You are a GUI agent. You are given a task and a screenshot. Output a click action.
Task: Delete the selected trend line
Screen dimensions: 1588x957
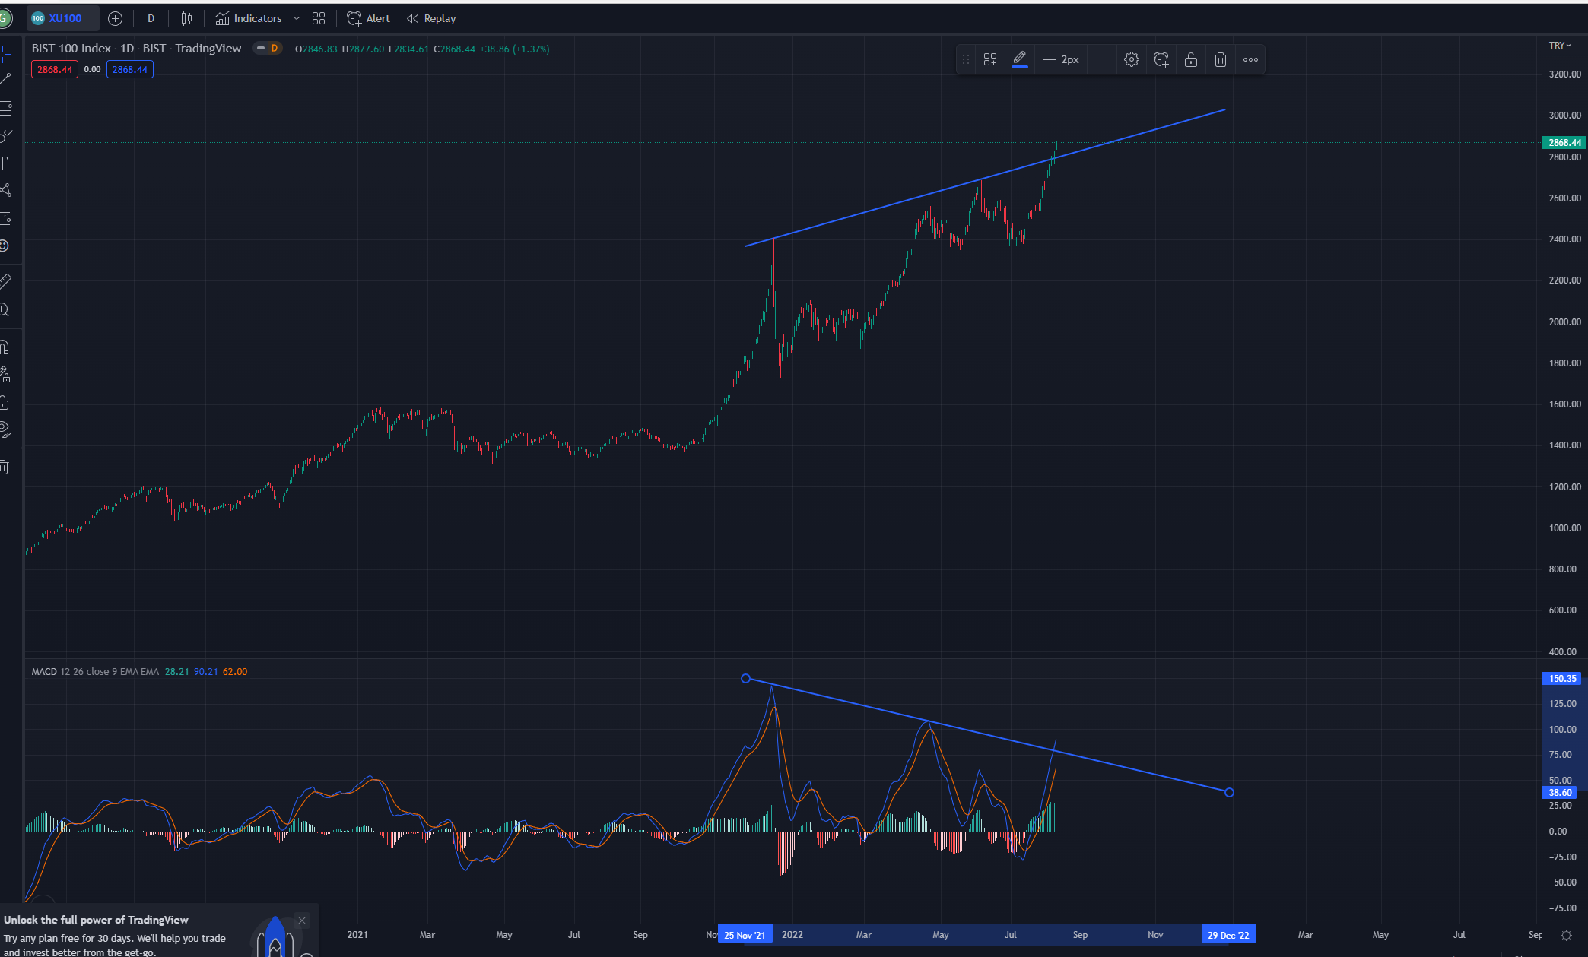click(x=1221, y=59)
